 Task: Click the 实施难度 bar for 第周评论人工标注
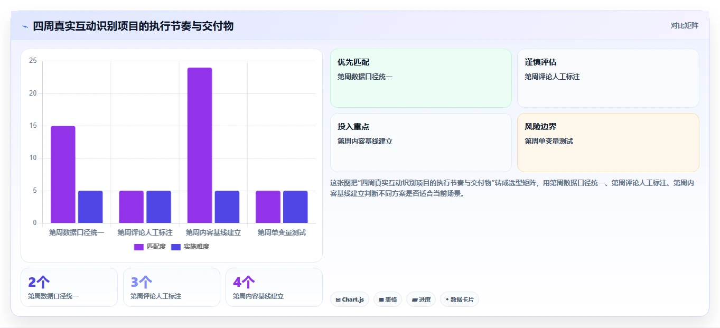[158, 207]
